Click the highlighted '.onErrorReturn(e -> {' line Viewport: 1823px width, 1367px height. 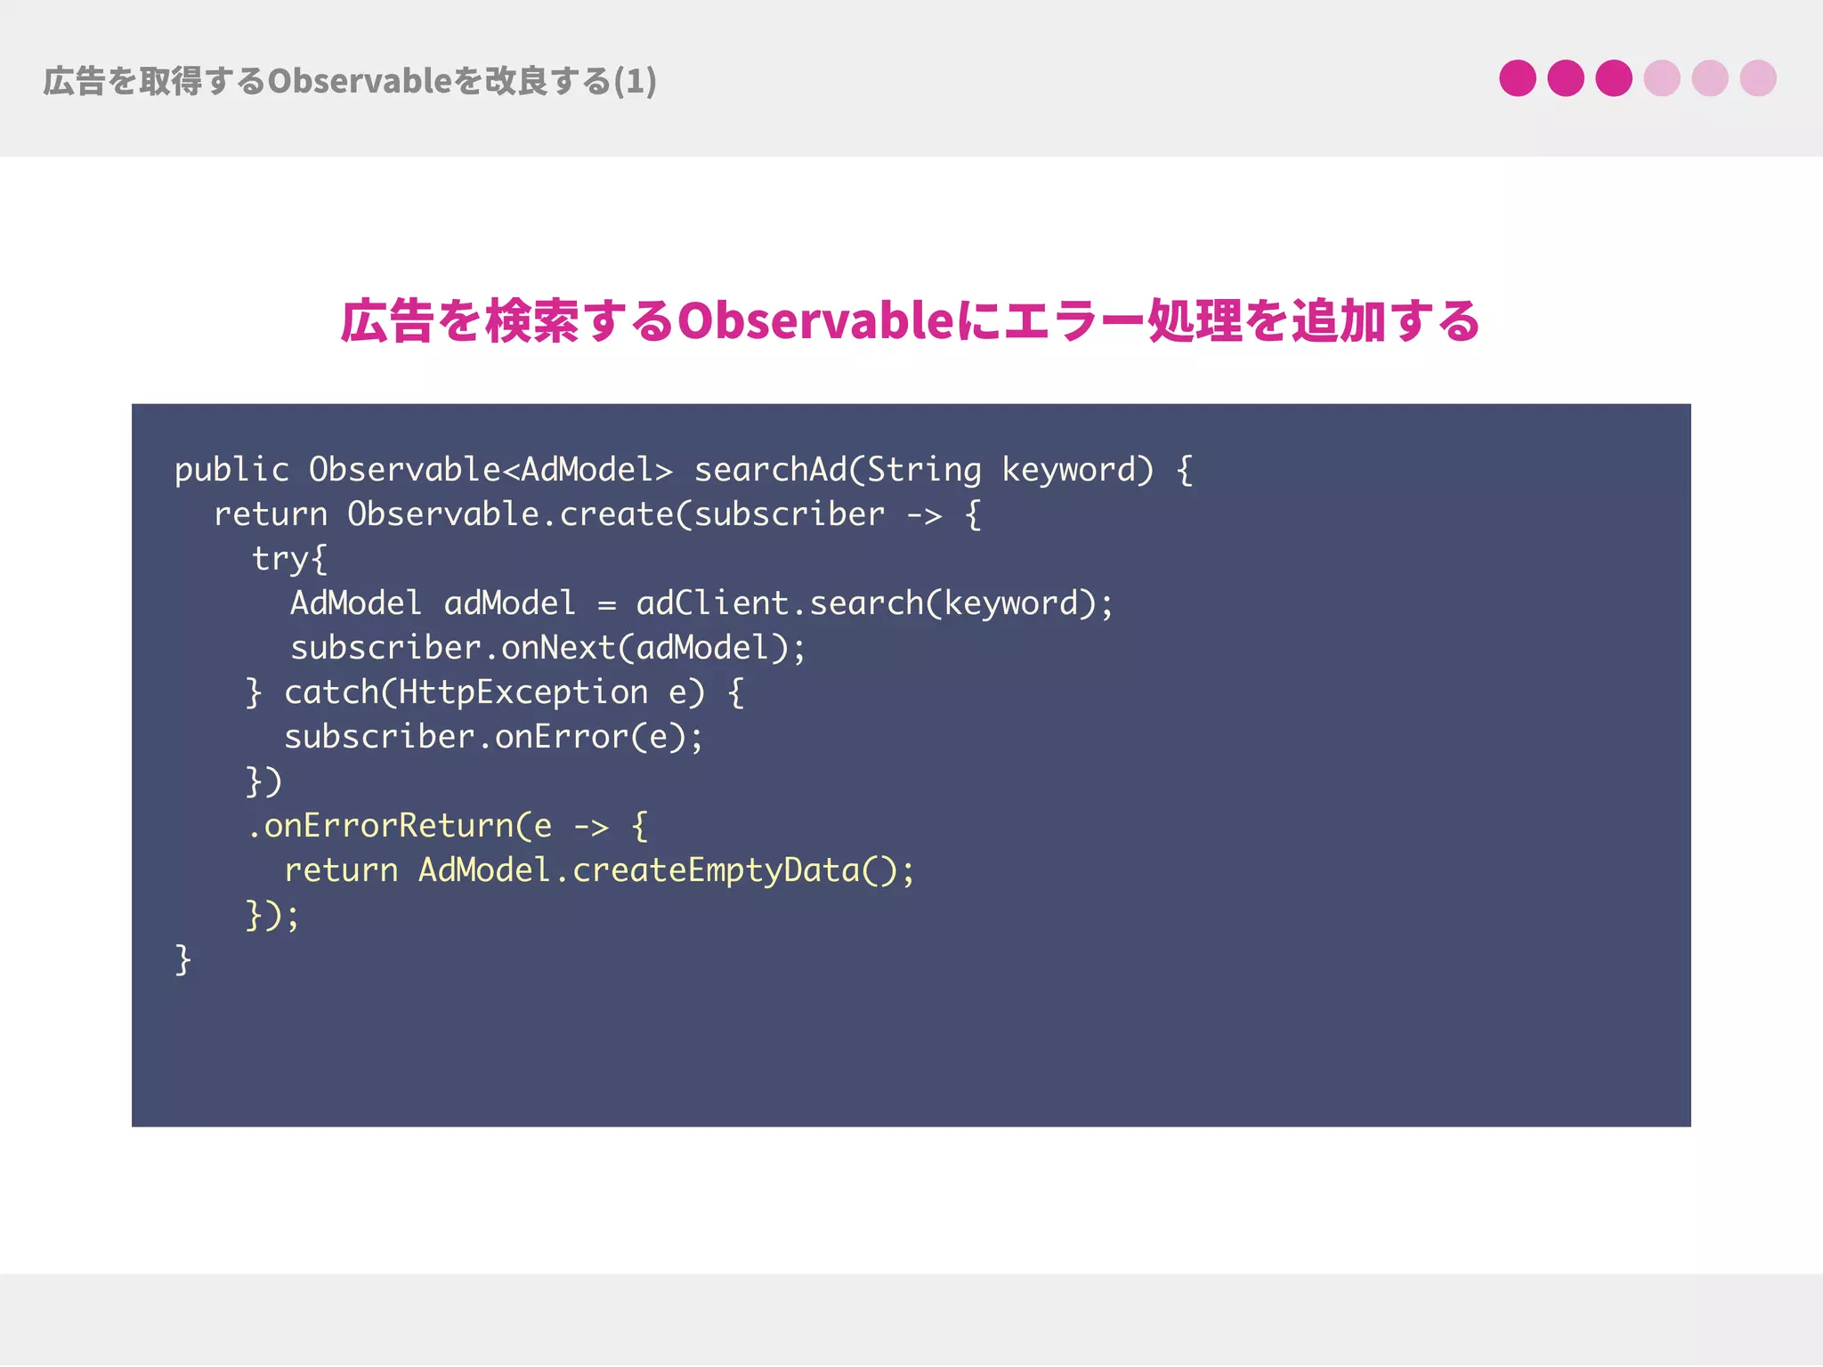[x=448, y=826]
